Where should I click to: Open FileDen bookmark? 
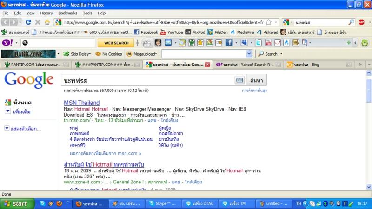(x=217, y=32)
